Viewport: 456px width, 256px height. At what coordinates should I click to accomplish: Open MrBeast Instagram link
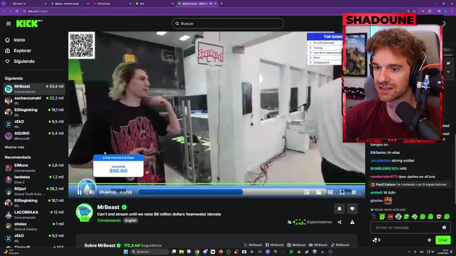[x=296, y=245]
